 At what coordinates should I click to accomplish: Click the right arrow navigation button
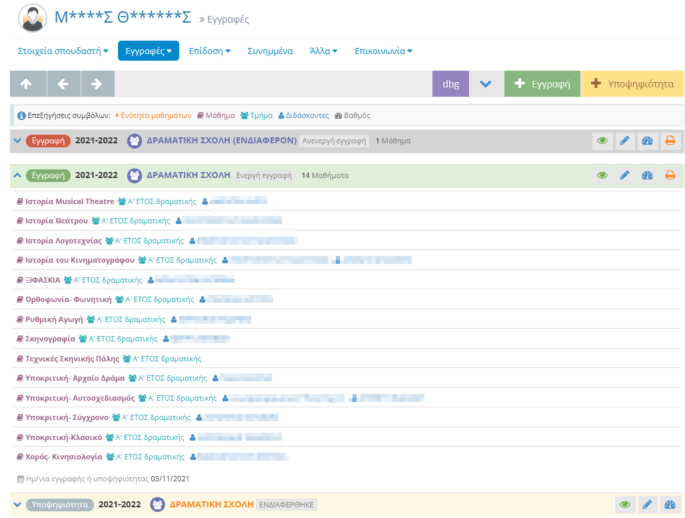click(x=97, y=84)
